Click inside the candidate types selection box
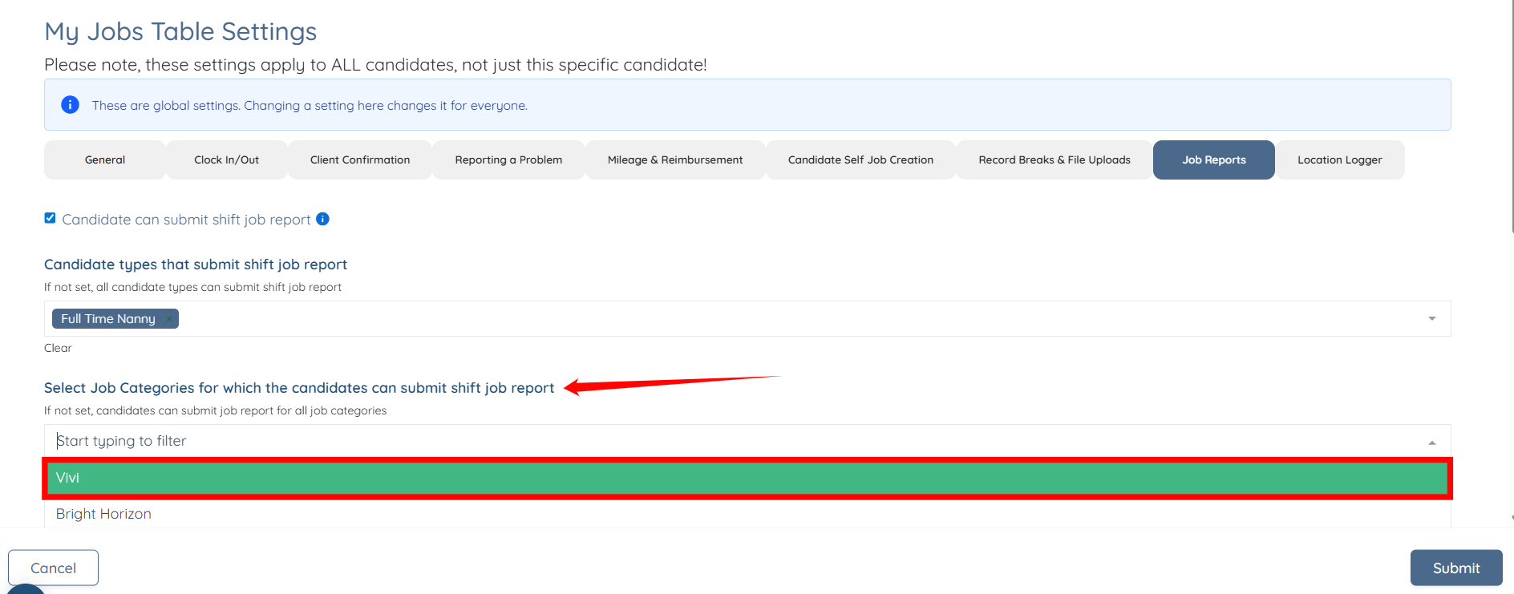 tap(747, 319)
